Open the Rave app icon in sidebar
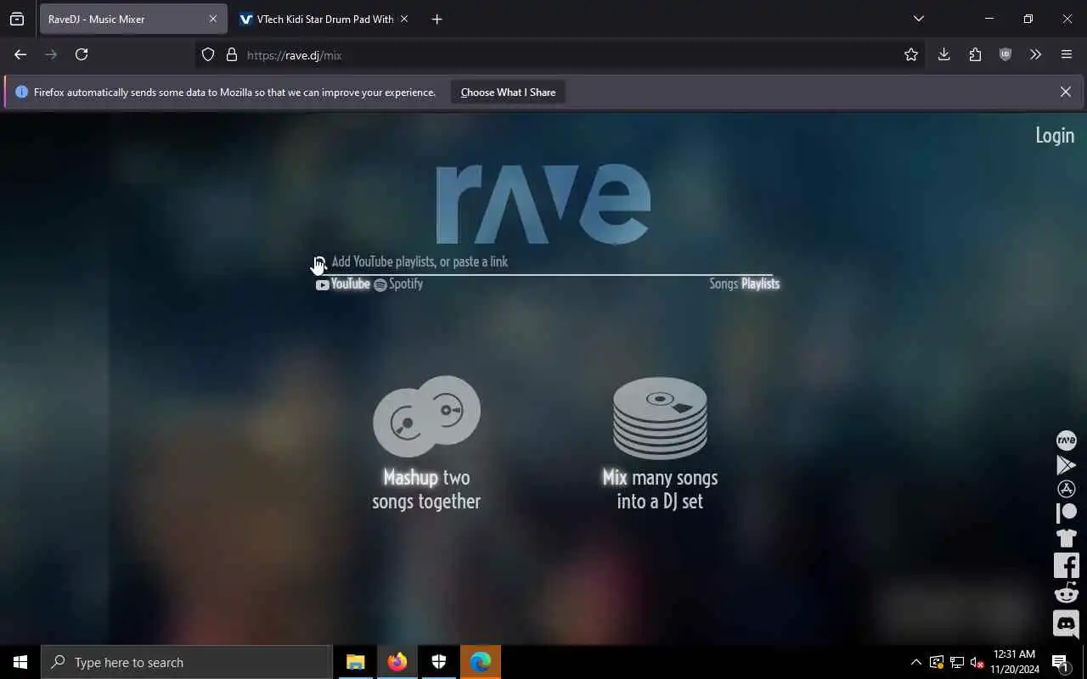 coord(1066,440)
